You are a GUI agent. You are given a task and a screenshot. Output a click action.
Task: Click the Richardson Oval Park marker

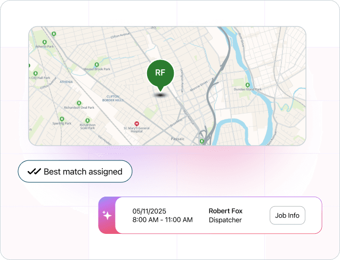(x=79, y=103)
